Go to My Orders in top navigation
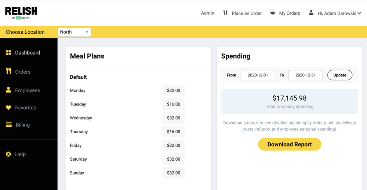Image resolution: width=367 pixels, height=190 pixels. 289,13
